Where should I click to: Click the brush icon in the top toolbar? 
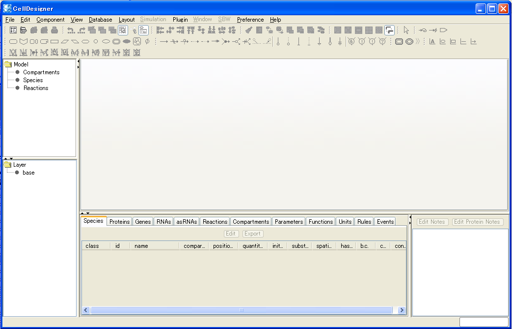(249, 30)
